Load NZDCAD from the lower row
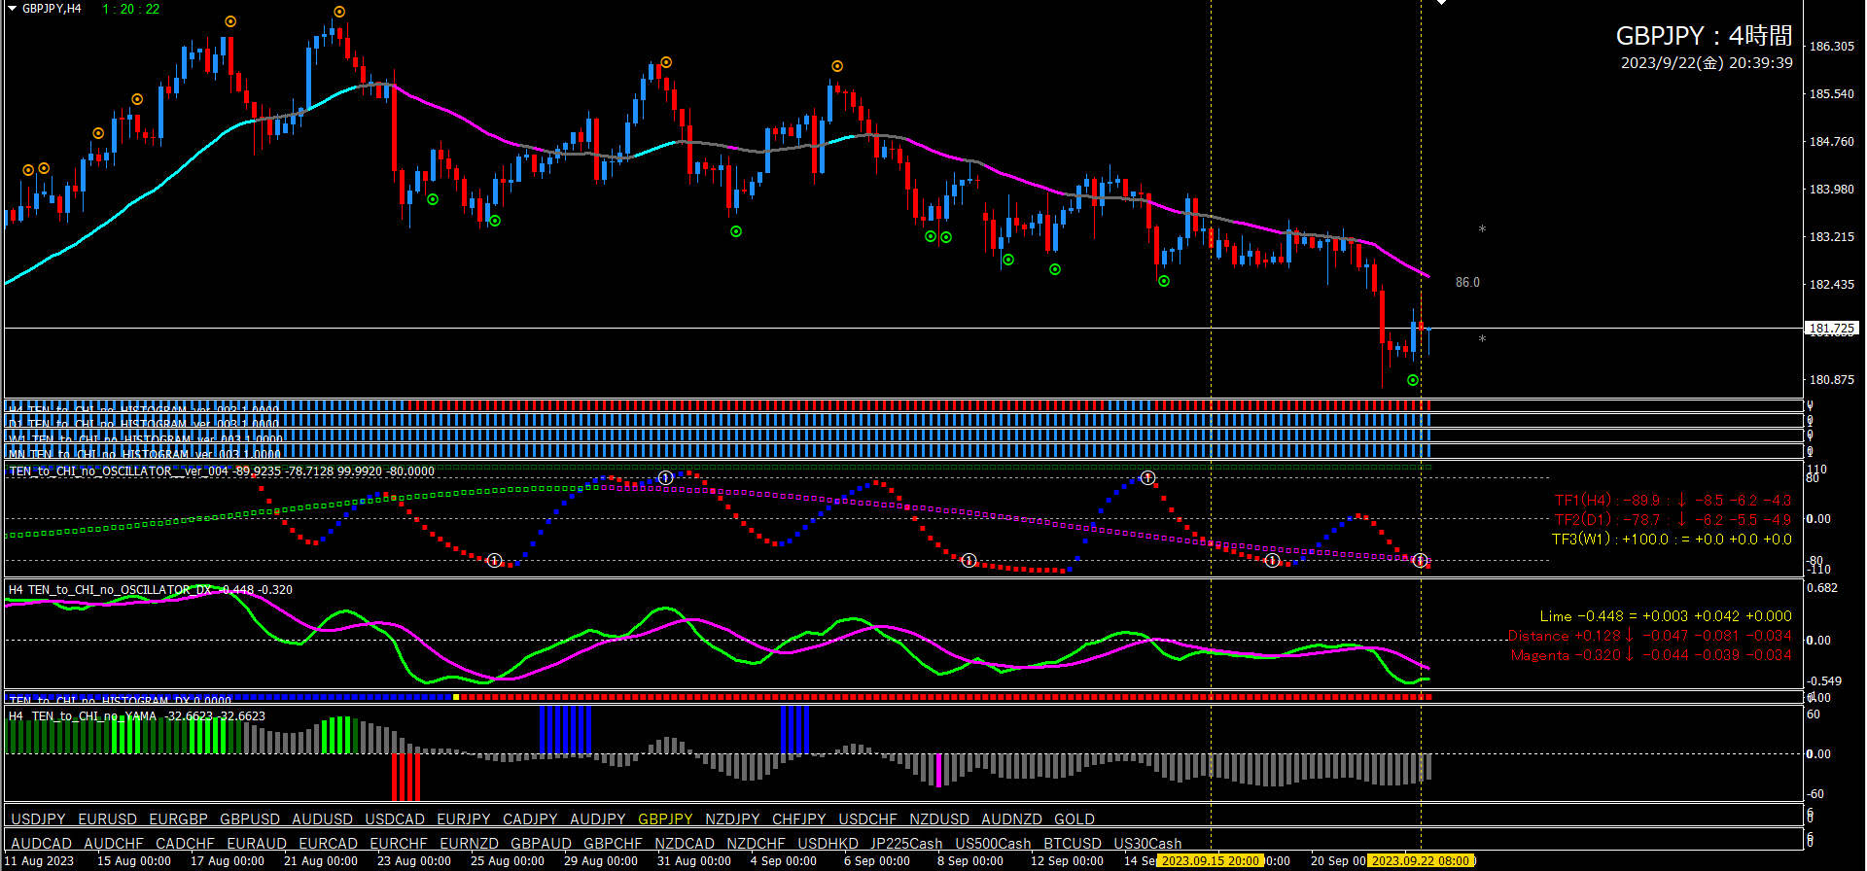This screenshot has height=871, width=1867. click(685, 844)
